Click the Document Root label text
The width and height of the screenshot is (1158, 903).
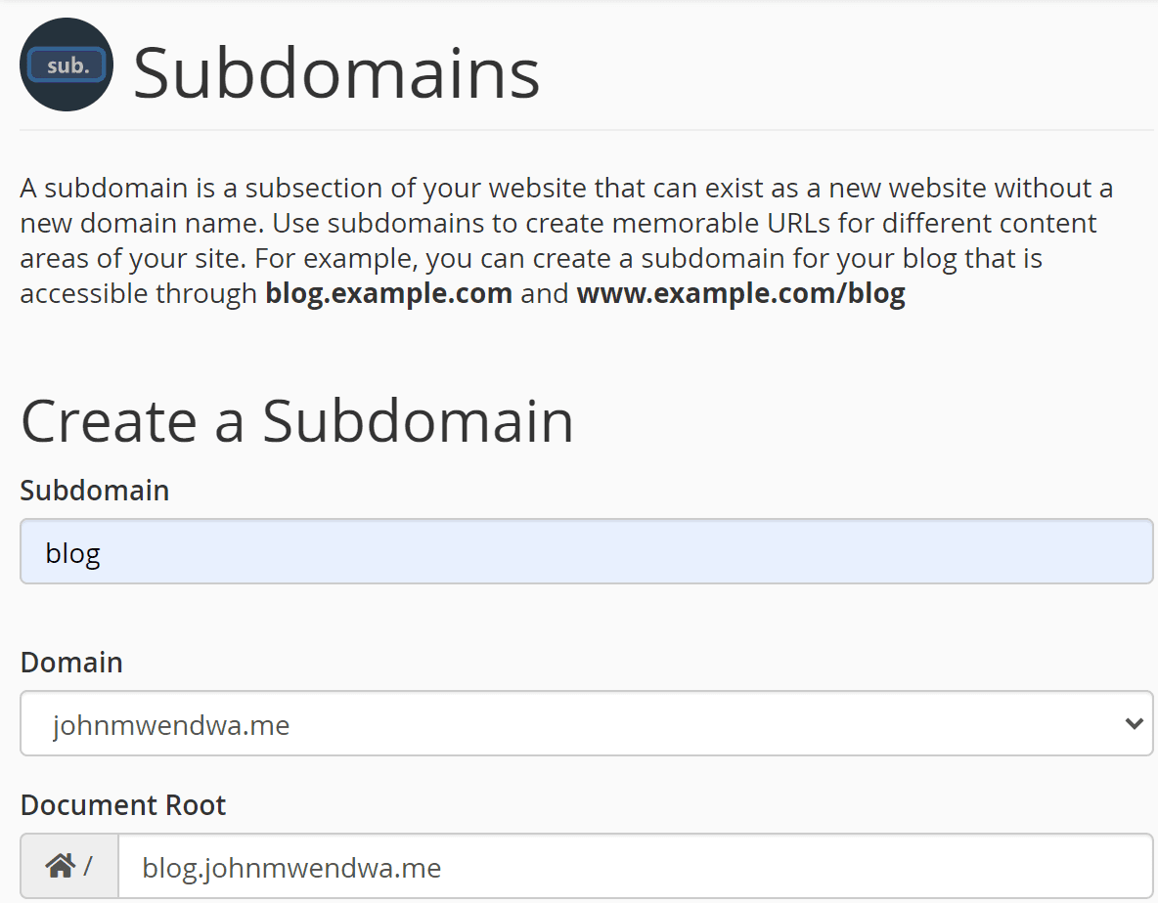pyautogui.click(x=123, y=804)
